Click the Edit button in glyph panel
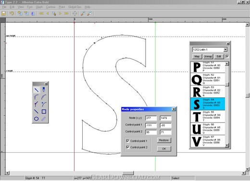Screen dimensions: 250x181 pyautogui.click(x=219, y=57)
